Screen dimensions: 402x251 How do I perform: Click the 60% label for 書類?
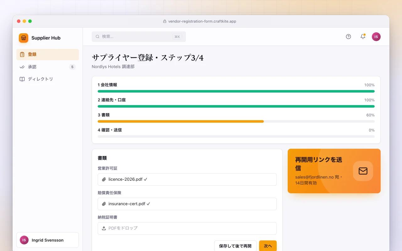click(371, 115)
